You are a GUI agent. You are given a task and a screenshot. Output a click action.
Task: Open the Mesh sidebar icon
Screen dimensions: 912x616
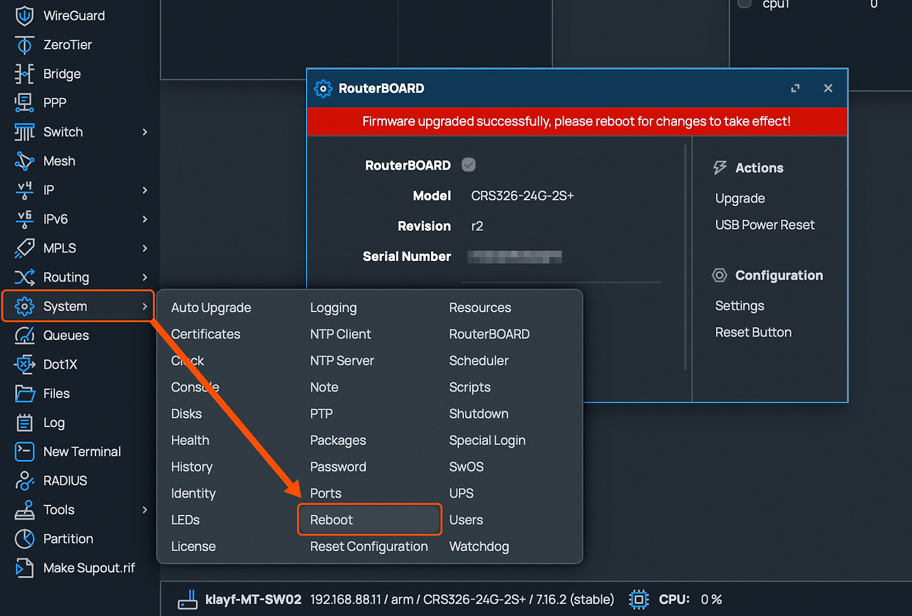click(x=24, y=161)
